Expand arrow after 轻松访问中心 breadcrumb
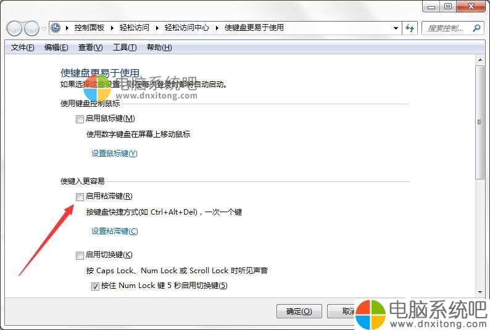The image size is (490, 330). pyautogui.click(x=217, y=28)
